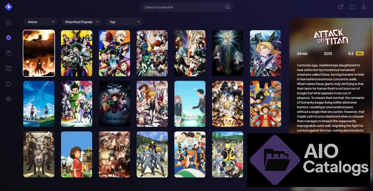Open the user profile menu icon

[363, 7]
